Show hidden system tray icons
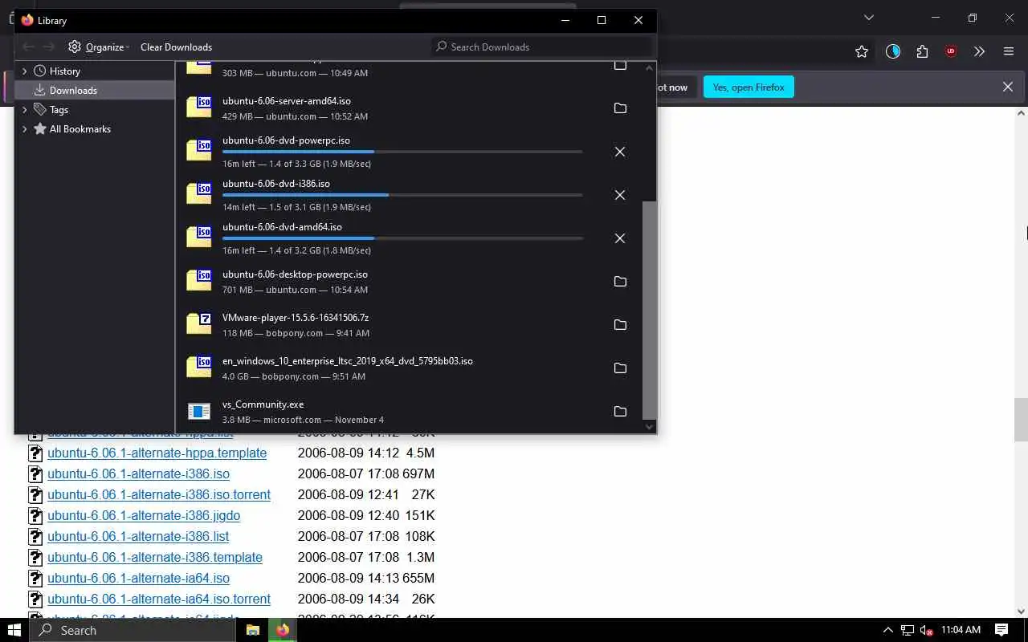 [887, 630]
